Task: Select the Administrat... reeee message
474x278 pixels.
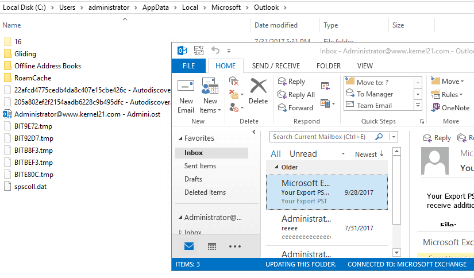Action: pyautogui.click(x=327, y=228)
